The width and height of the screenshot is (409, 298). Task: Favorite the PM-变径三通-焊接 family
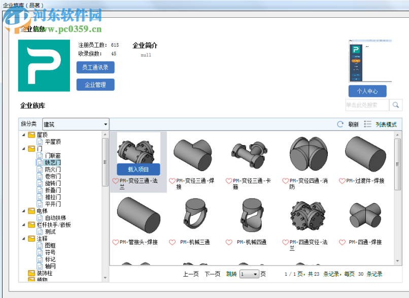click(172, 181)
